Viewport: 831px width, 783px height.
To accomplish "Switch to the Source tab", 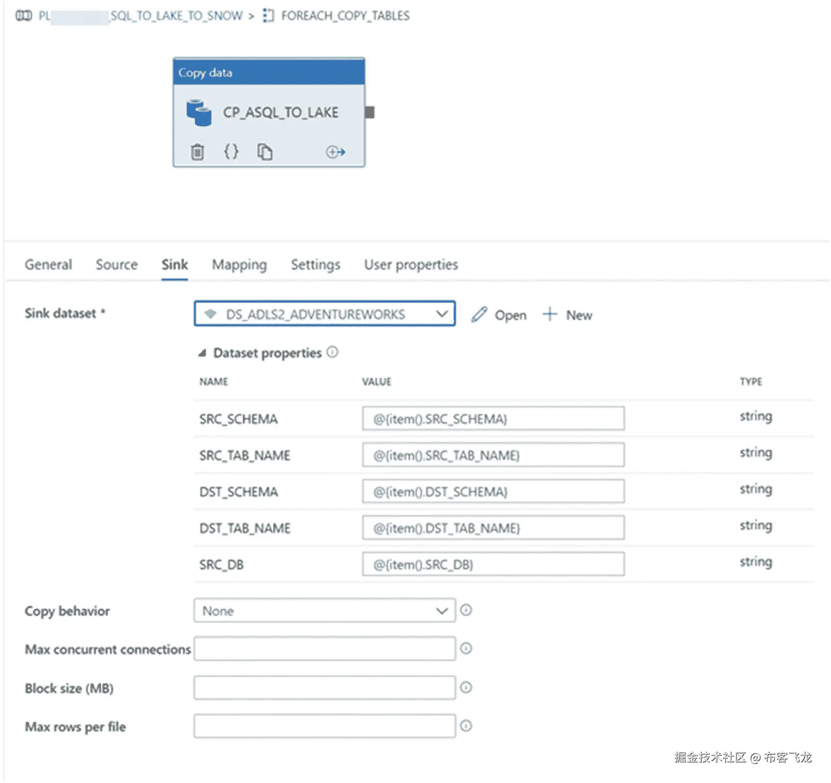I will (117, 264).
